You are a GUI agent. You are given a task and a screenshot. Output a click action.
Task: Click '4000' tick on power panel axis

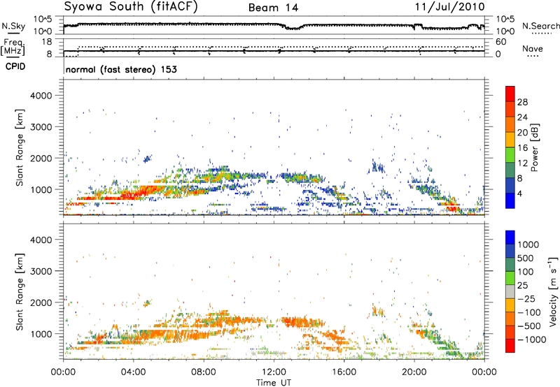41,96
